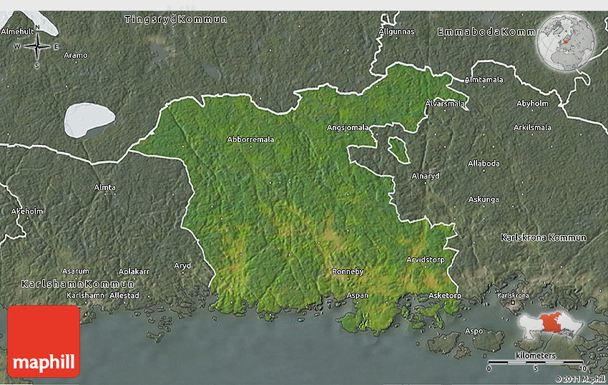Viewport: 608px width, 385px height.
Task: Click the Arvidstorp place label
Action: 425,259
